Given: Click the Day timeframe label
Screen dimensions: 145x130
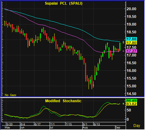Looking at the screenshot, I should coord(137,126).
